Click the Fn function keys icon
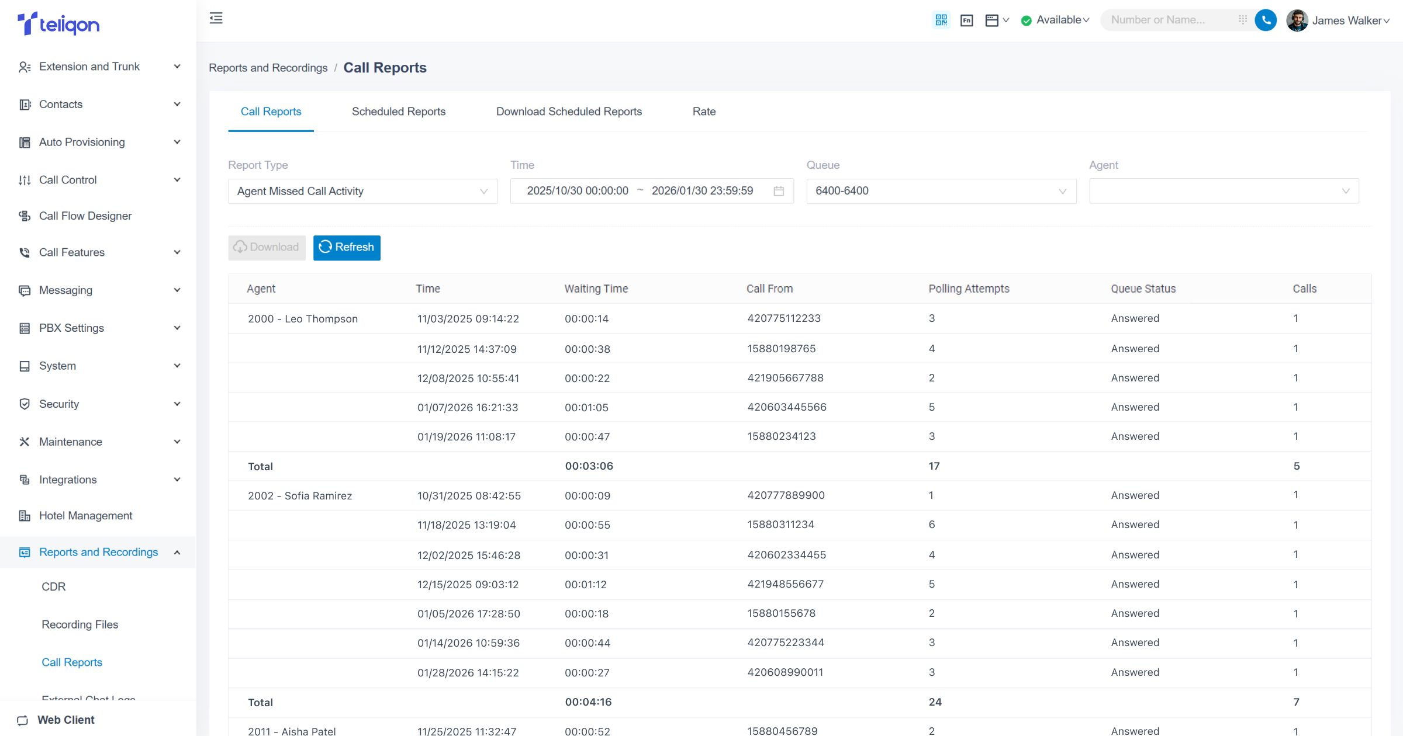The width and height of the screenshot is (1403, 736). pyautogui.click(x=967, y=20)
